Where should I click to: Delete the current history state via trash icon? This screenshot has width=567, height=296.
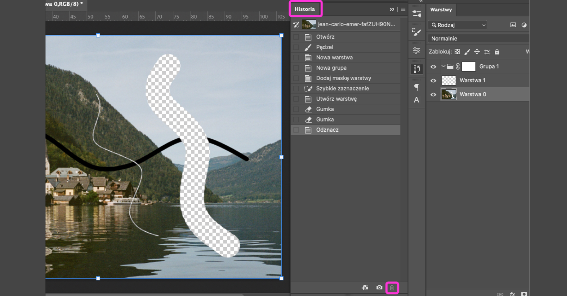tap(392, 288)
